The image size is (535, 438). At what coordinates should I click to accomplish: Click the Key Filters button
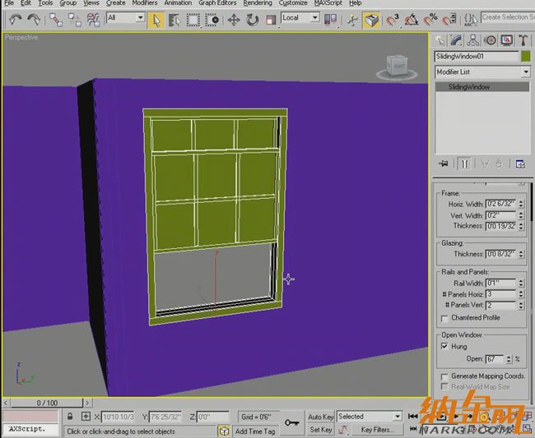click(x=377, y=430)
